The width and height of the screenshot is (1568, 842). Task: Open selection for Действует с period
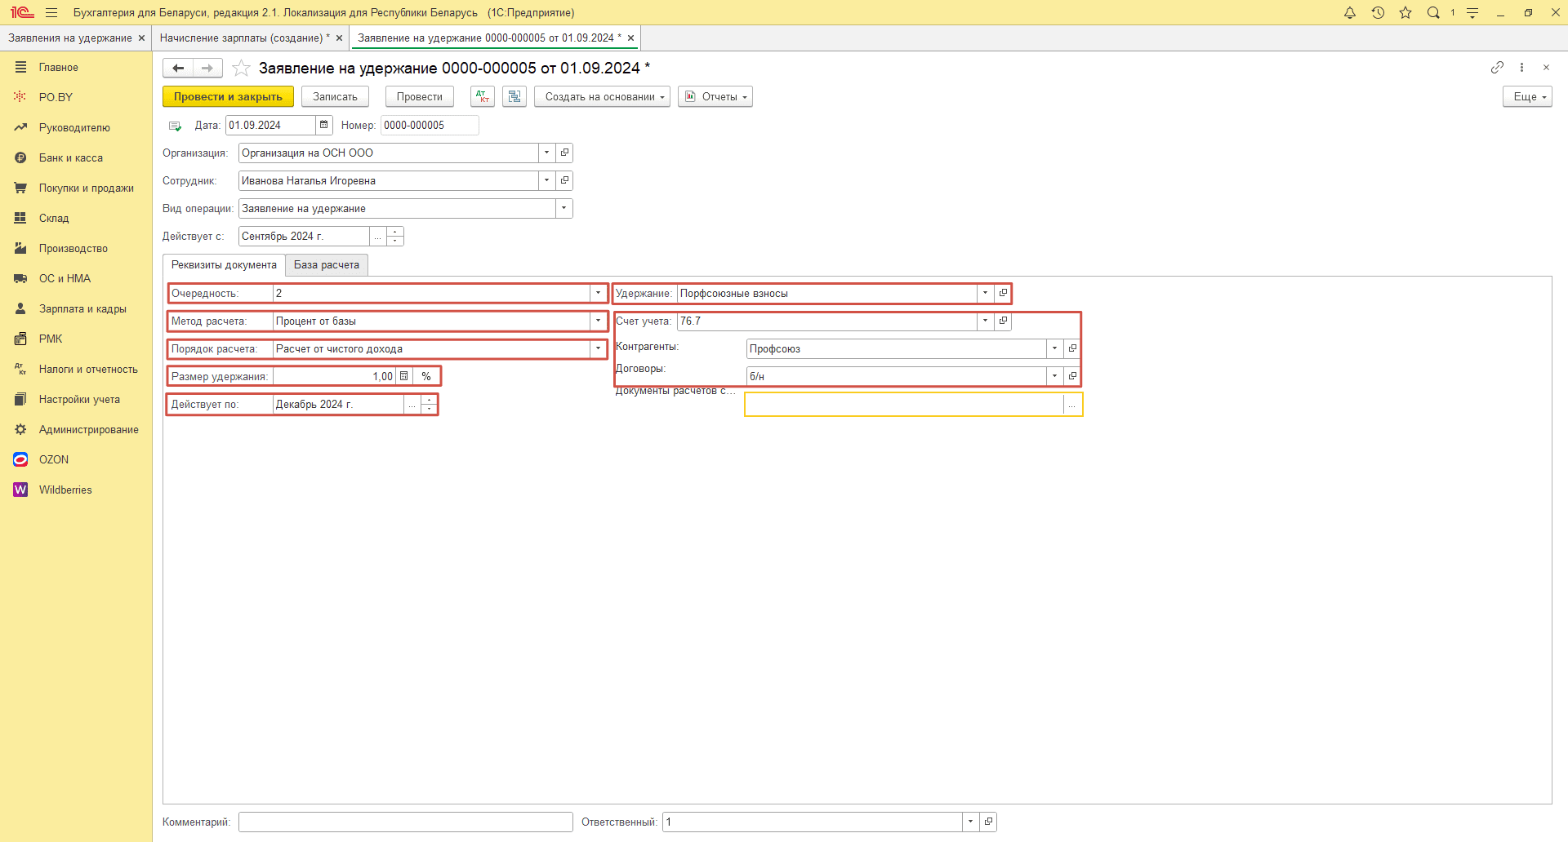(377, 236)
